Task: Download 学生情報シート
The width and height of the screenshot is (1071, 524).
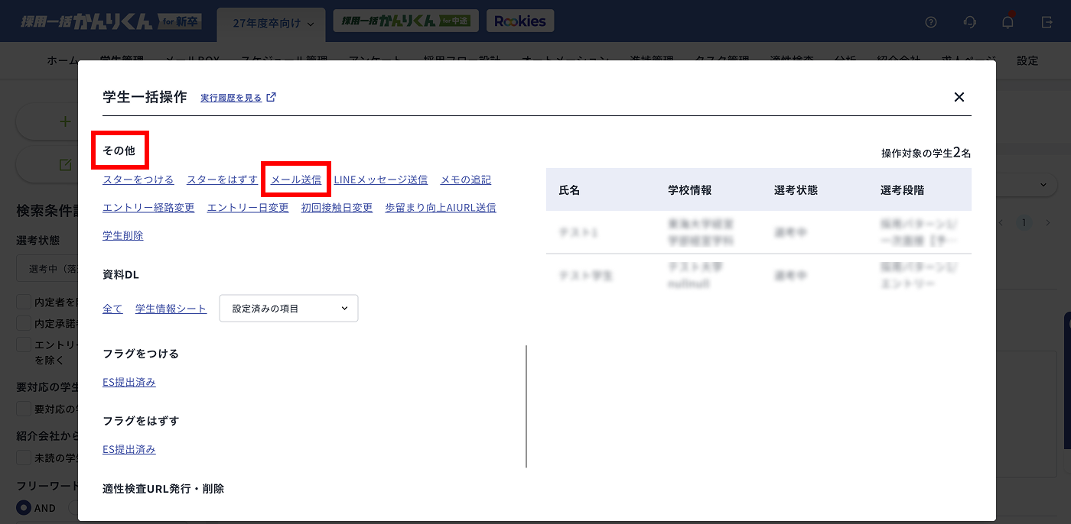Action: [x=171, y=309]
